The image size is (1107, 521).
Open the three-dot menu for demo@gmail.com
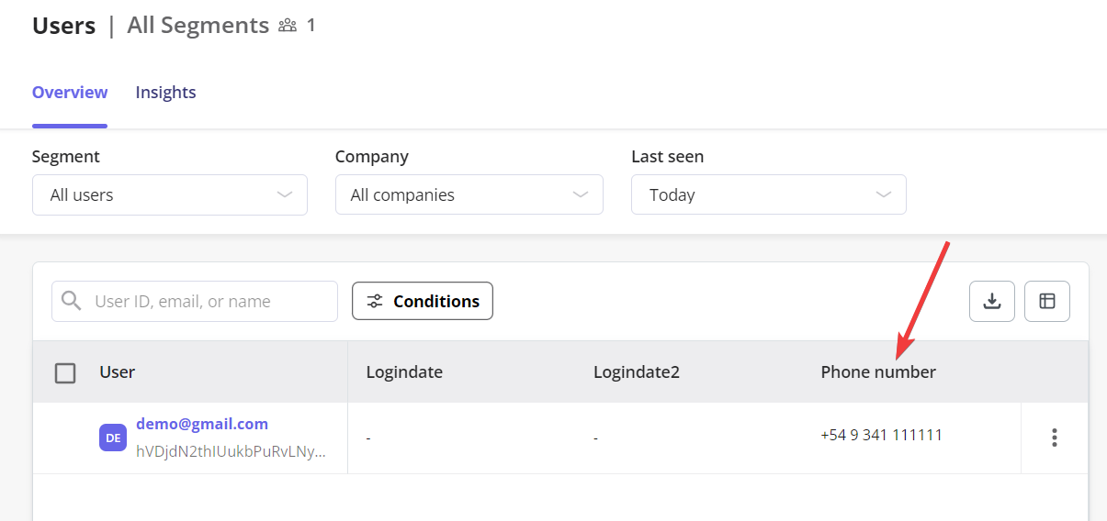pyautogui.click(x=1055, y=438)
